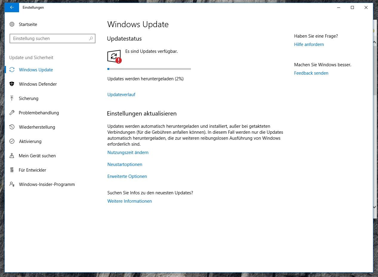Viewport: 378px width, 277px height.
Task: Open Erweiterte Optionen
Action: pyautogui.click(x=127, y=176)
